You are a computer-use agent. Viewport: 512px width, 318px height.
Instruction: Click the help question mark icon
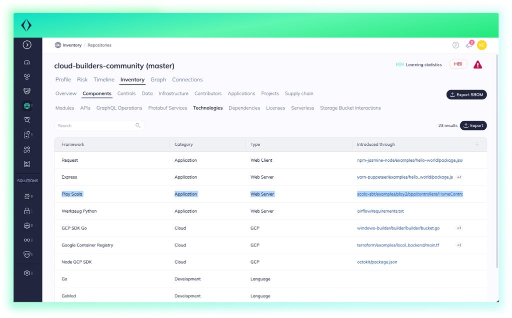(x=455, y=45)
